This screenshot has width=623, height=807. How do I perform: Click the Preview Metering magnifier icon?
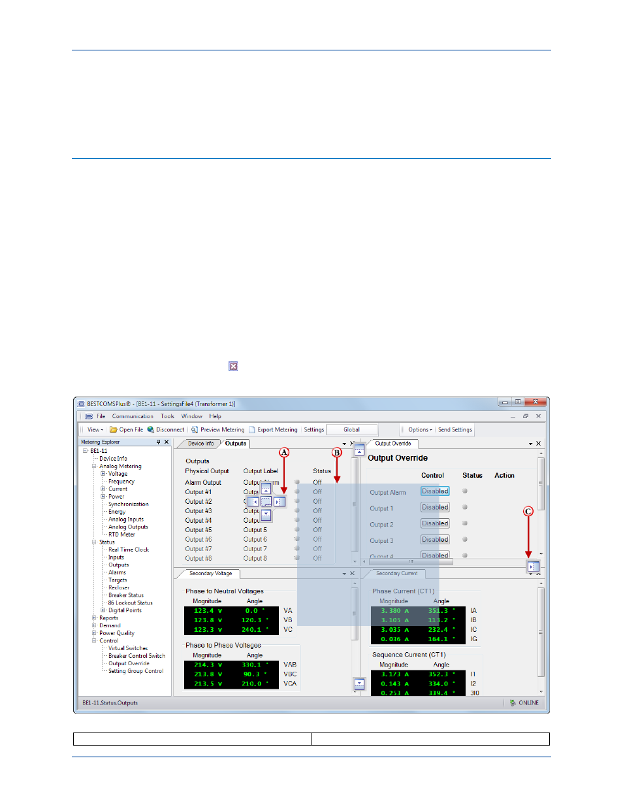click(x=195, y=430)
